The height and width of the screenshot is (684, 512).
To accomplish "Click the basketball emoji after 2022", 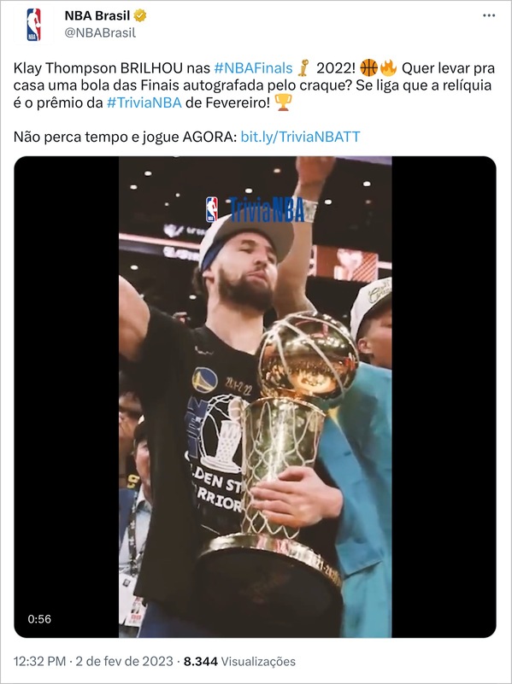I will [369, 68].
